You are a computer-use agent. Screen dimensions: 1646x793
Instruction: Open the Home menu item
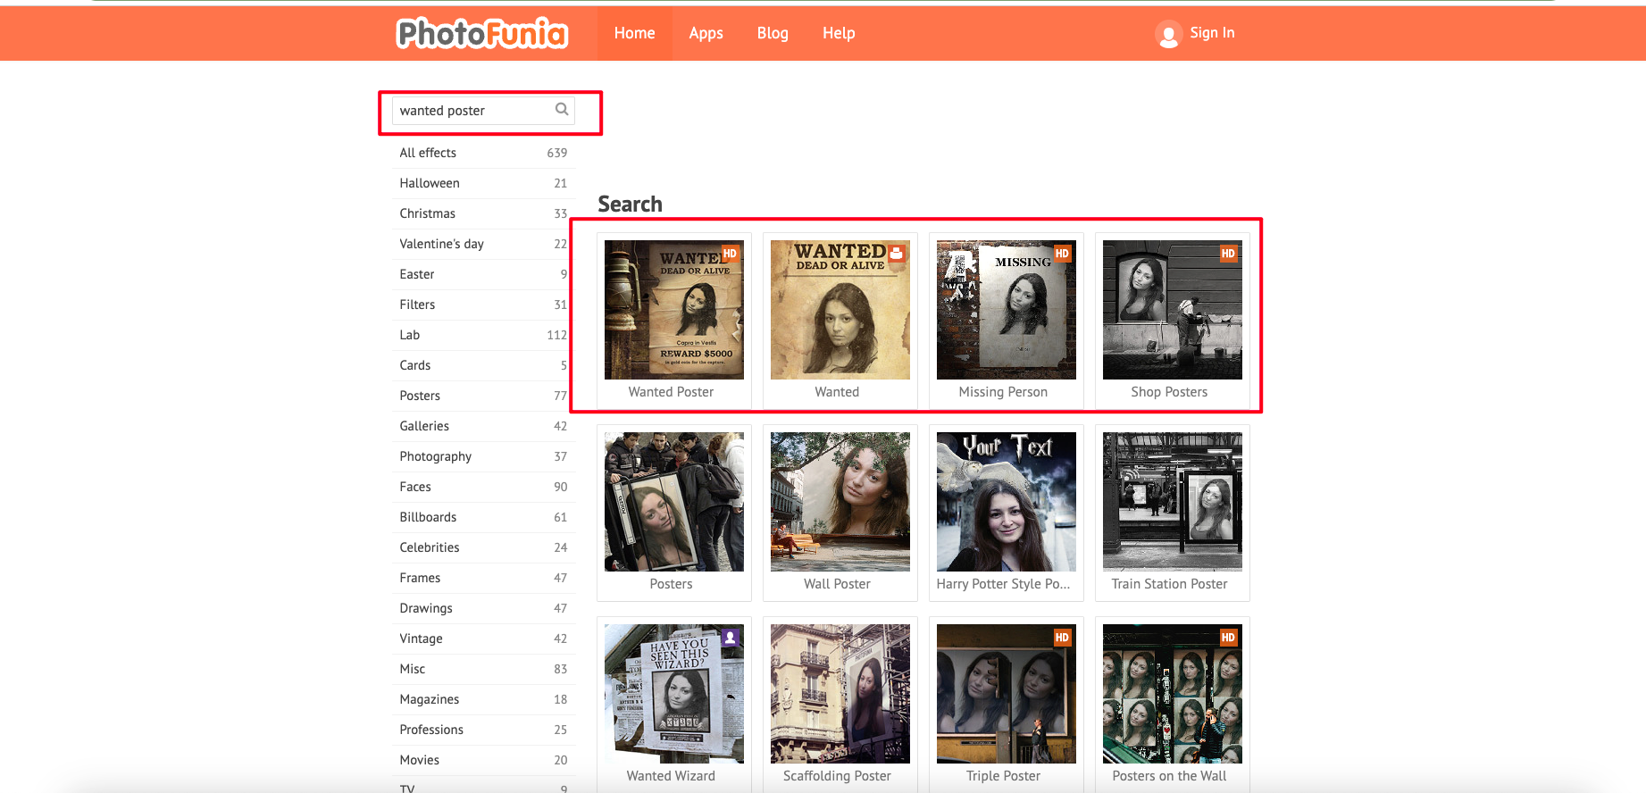[x=635, y=33]
